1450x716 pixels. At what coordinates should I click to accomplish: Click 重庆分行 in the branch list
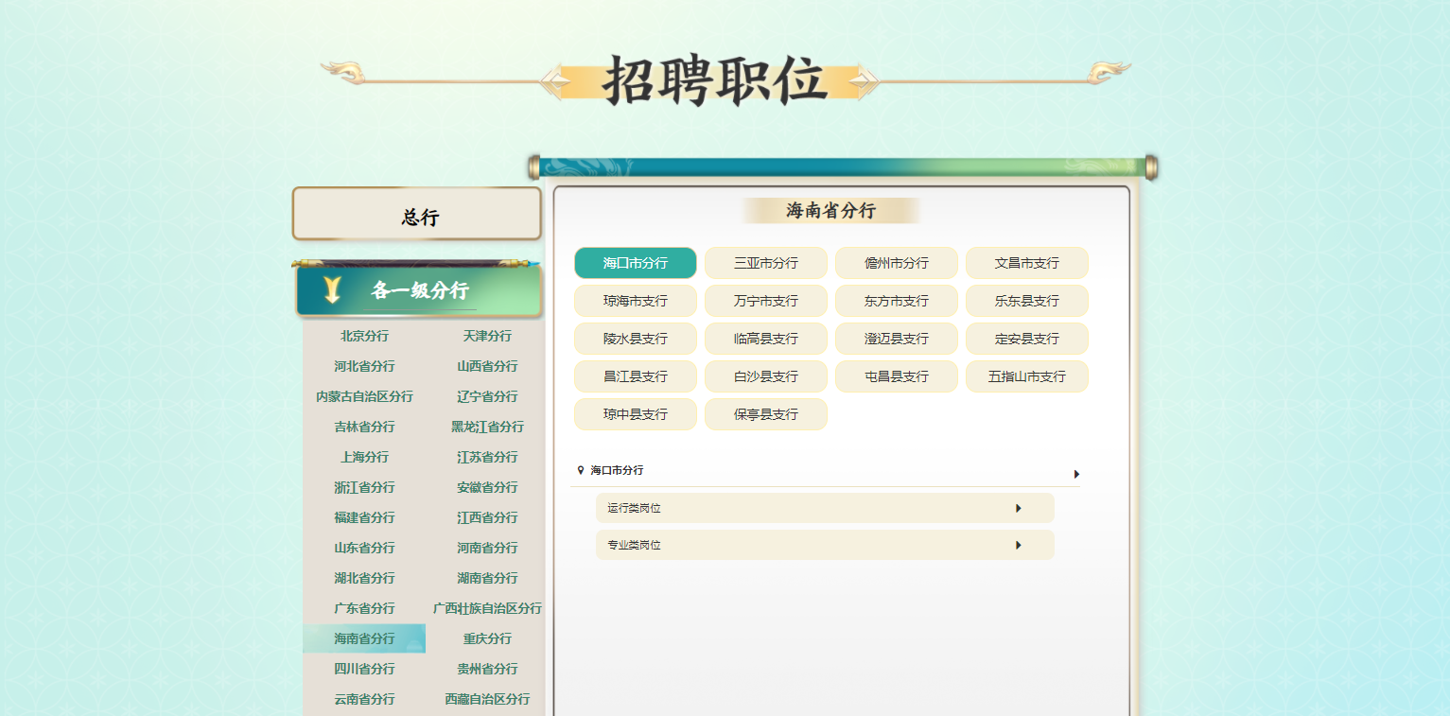pyautogui.click(x=487, y=638)
